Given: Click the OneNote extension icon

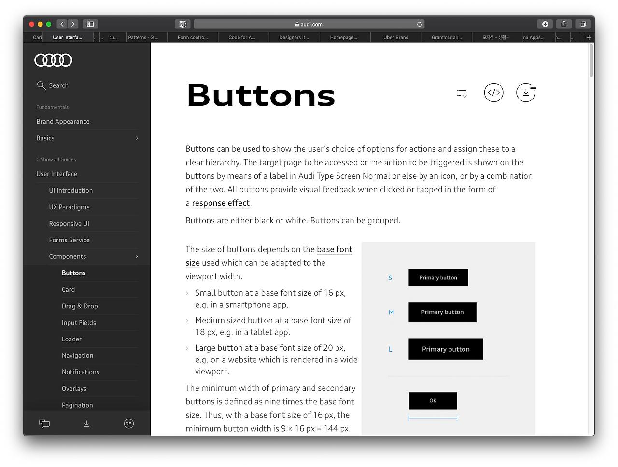Looking at the screenshot, I should point(183,24).
